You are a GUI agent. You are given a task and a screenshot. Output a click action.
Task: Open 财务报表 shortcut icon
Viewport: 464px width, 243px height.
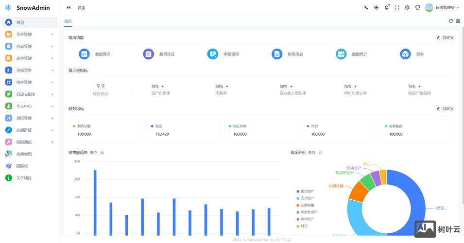click(277, 54)
